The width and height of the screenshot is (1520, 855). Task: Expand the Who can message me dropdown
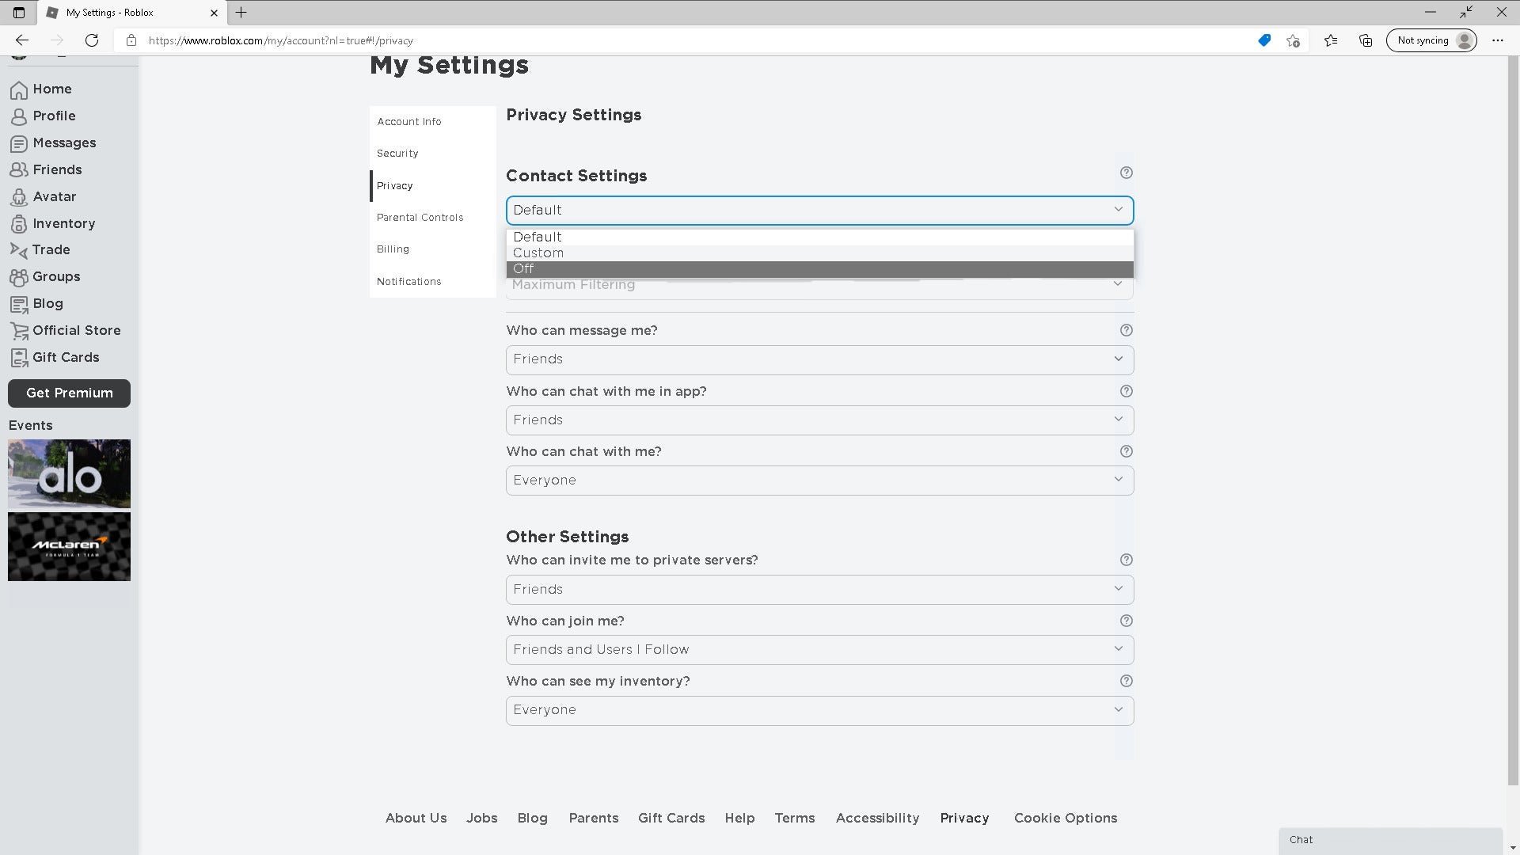point(819,359)
